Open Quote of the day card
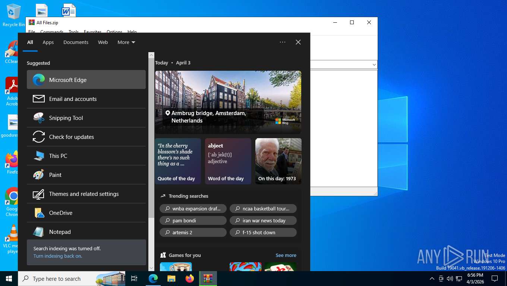The width and height of the screenshot is (507, 286). (178, 161)
